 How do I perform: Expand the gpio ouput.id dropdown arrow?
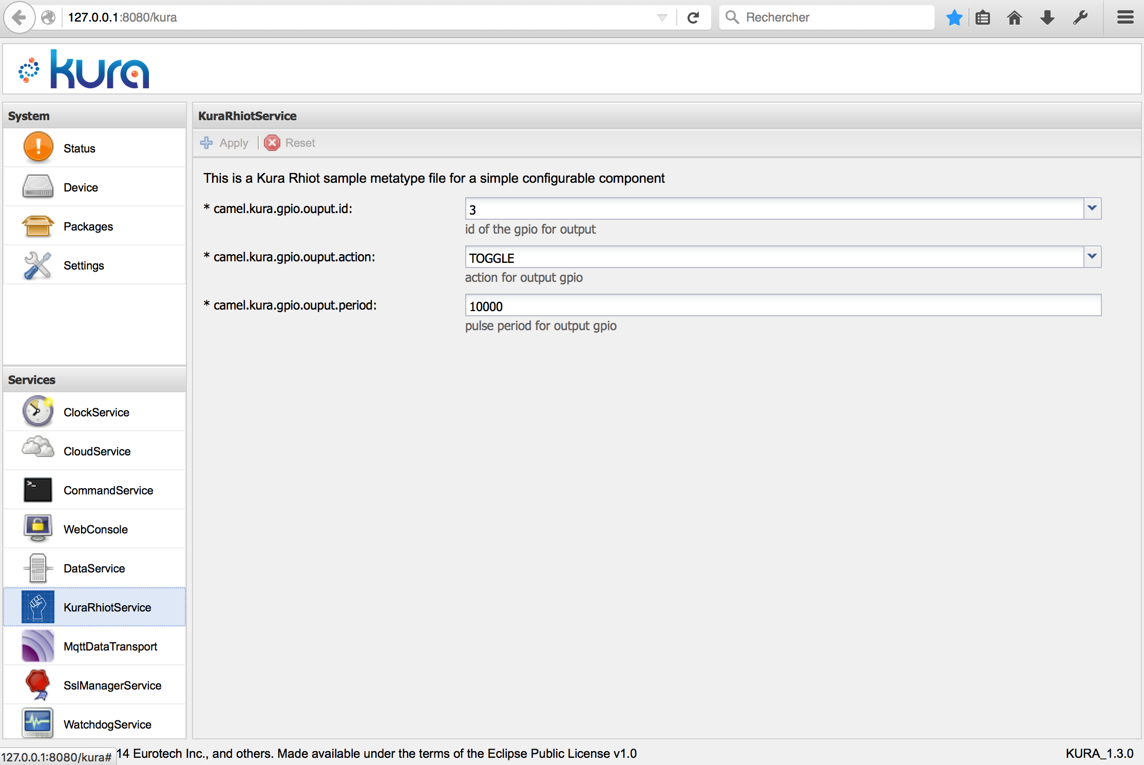point(1092,208)
